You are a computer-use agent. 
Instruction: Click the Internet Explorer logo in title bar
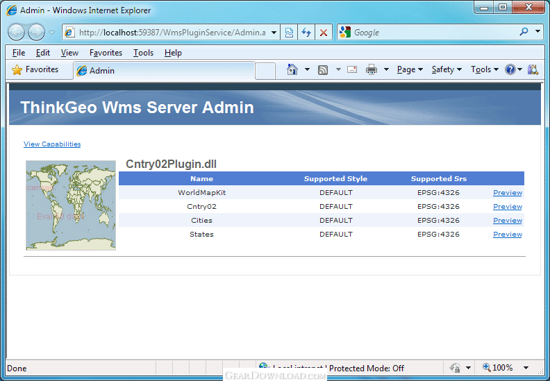[11, 10]
